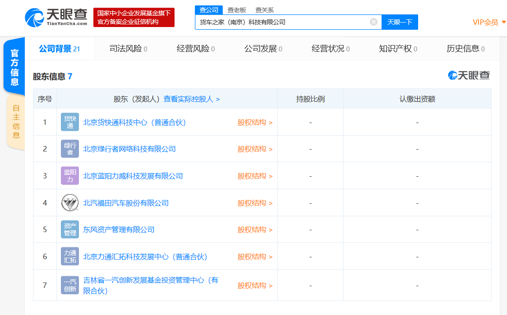The height and width of the screenshot is (315, 507).
Task: Click the 货快通 shareholder logo icon
Action: 70,122
